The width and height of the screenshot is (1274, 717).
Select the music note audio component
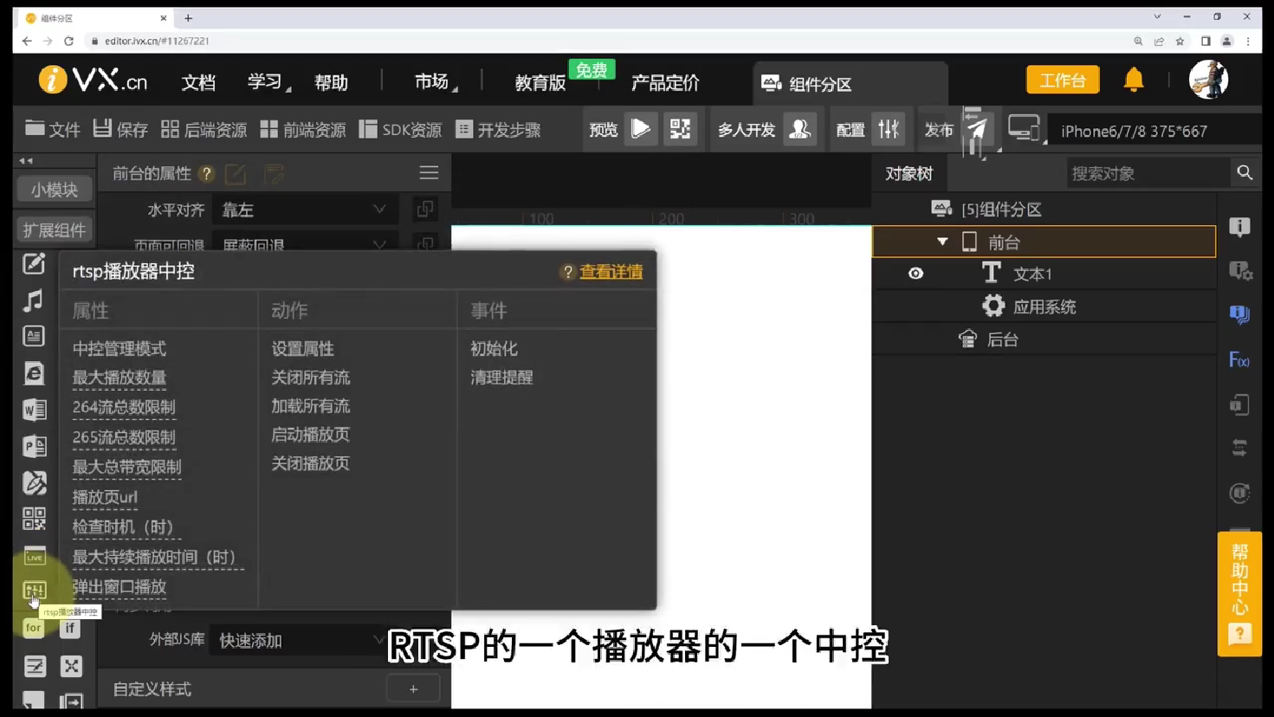point(34,300)
